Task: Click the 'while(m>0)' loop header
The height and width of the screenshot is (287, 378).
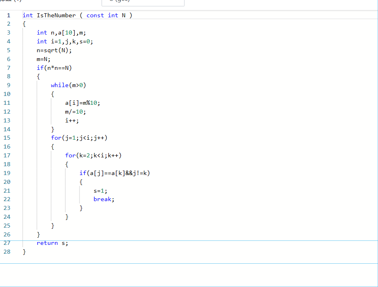Action: [x=69, y=85]
